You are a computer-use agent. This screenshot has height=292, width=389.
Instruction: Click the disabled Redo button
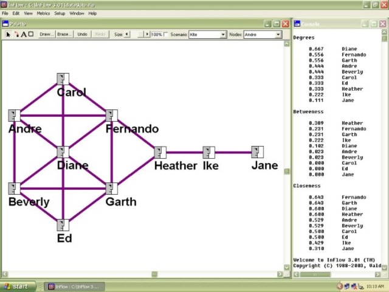point(100,34)
